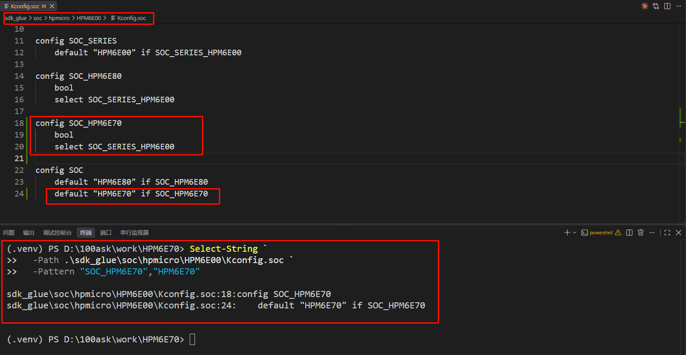Click the terminal warning triangle icon
This screenshot has height=355, width=686.
click(x=618, y=233)
